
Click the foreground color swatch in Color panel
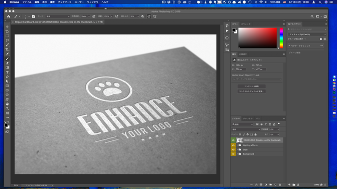coord(234,30)
